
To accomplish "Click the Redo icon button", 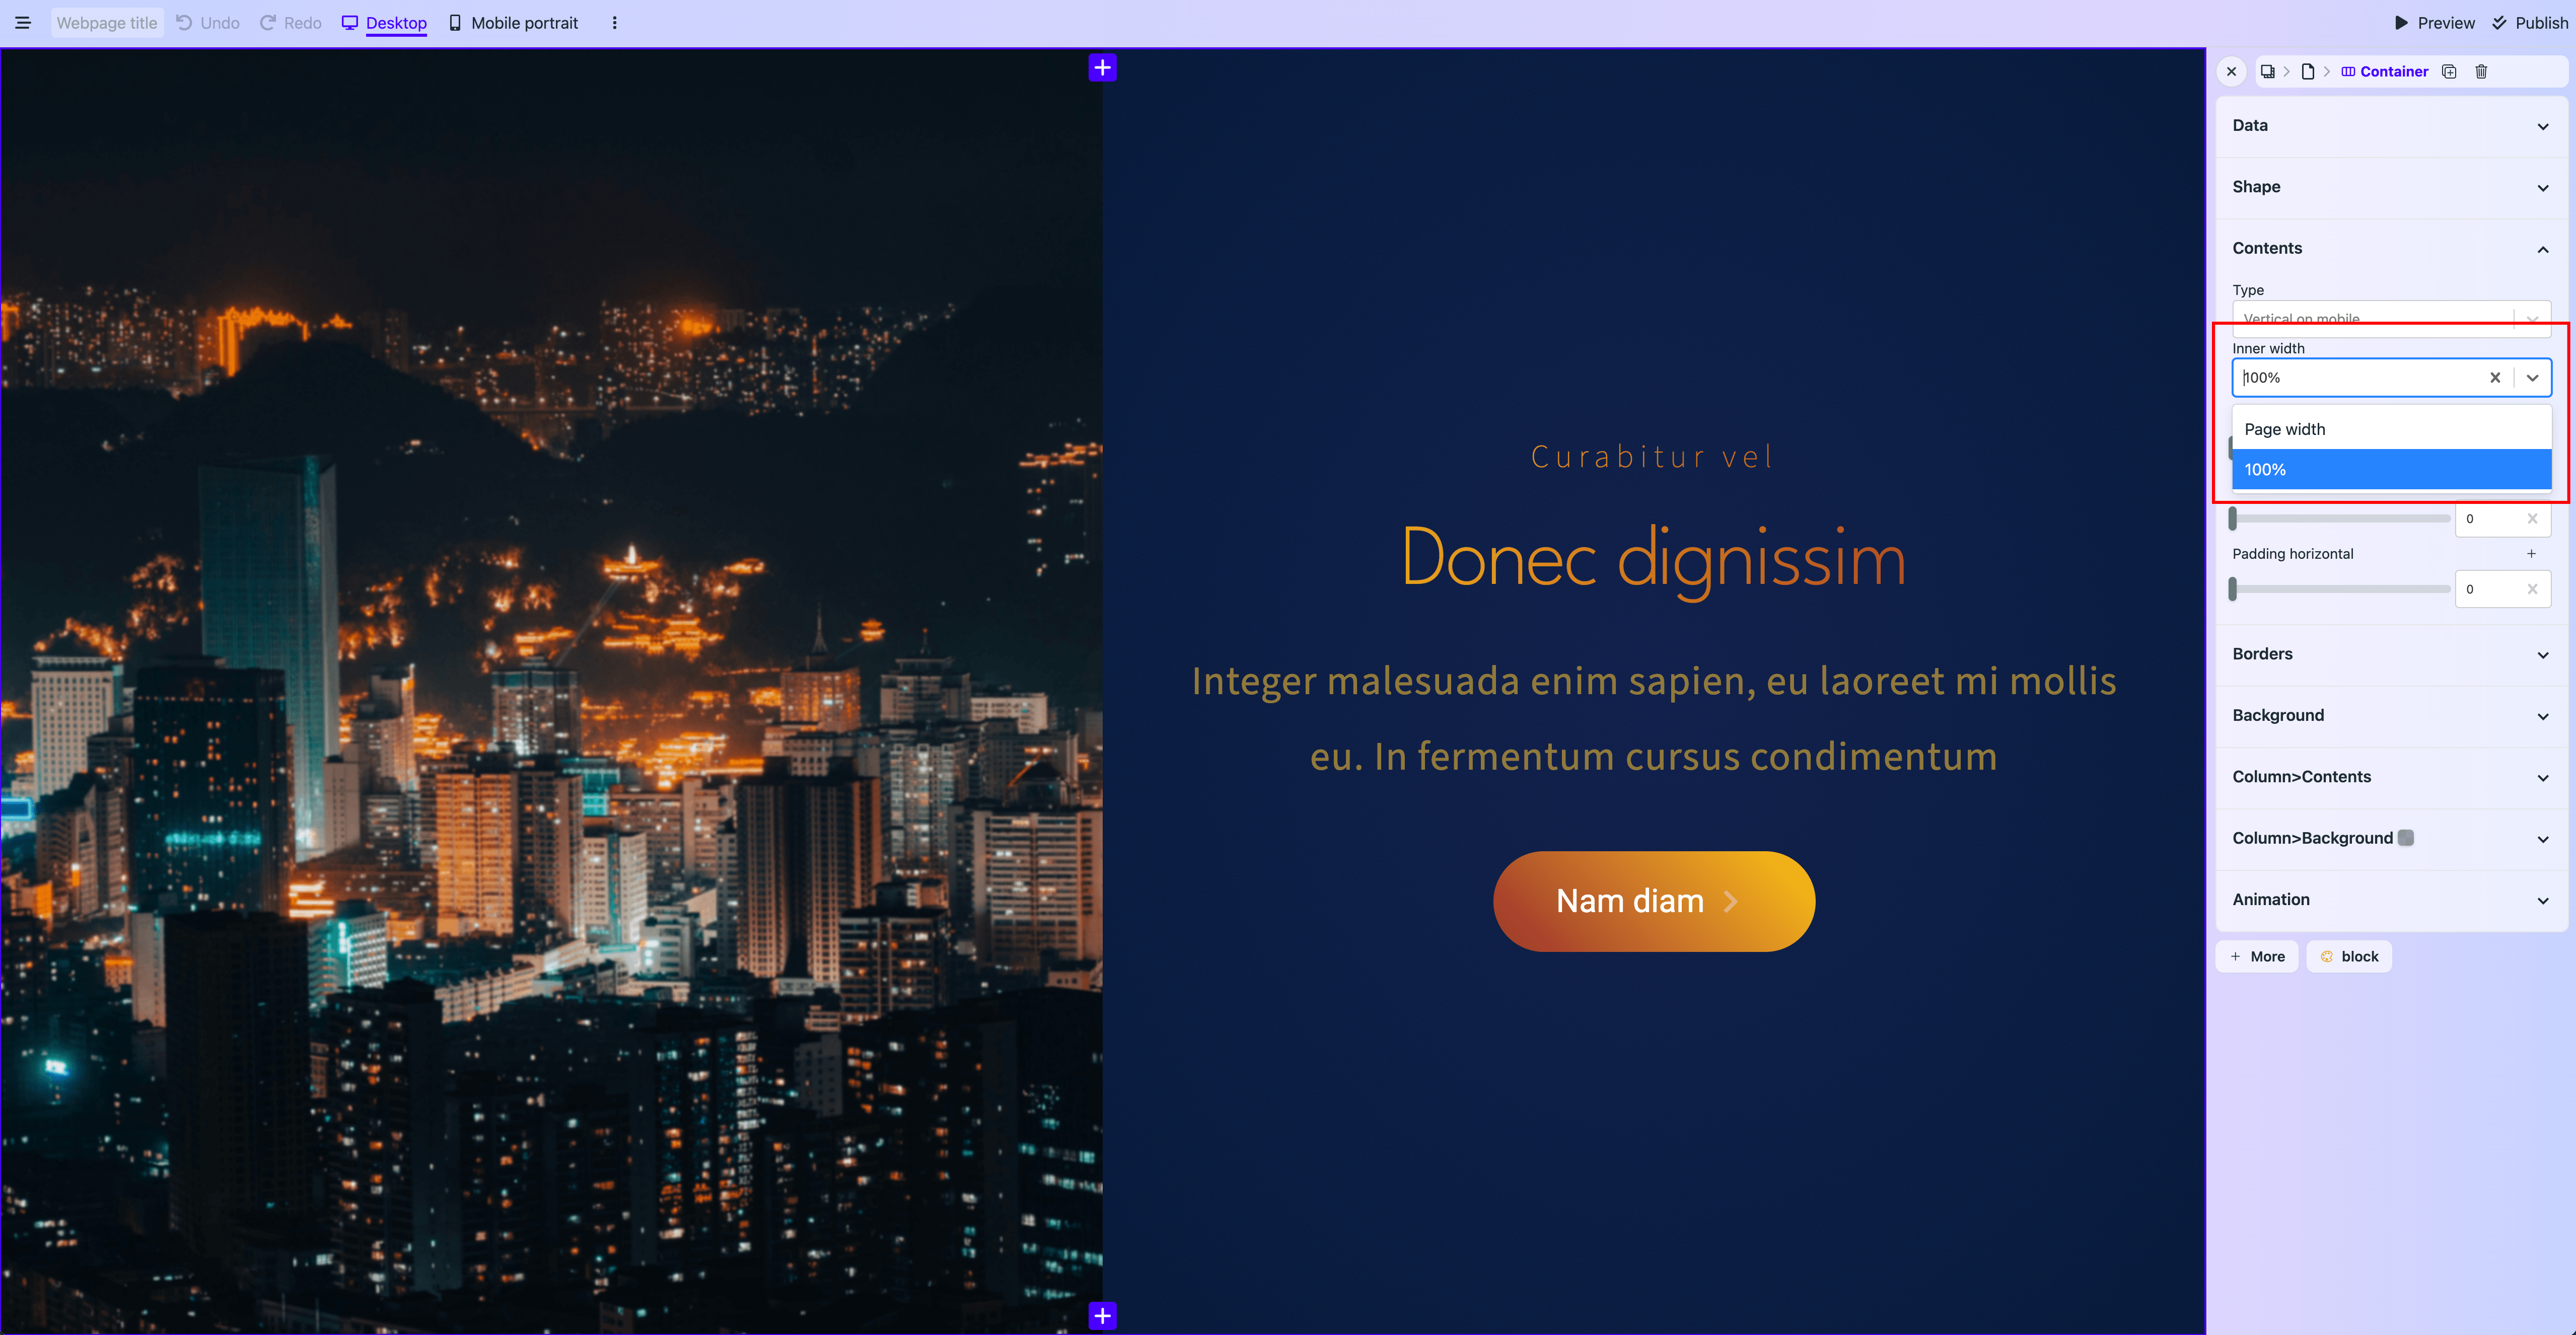I will 268,23.
